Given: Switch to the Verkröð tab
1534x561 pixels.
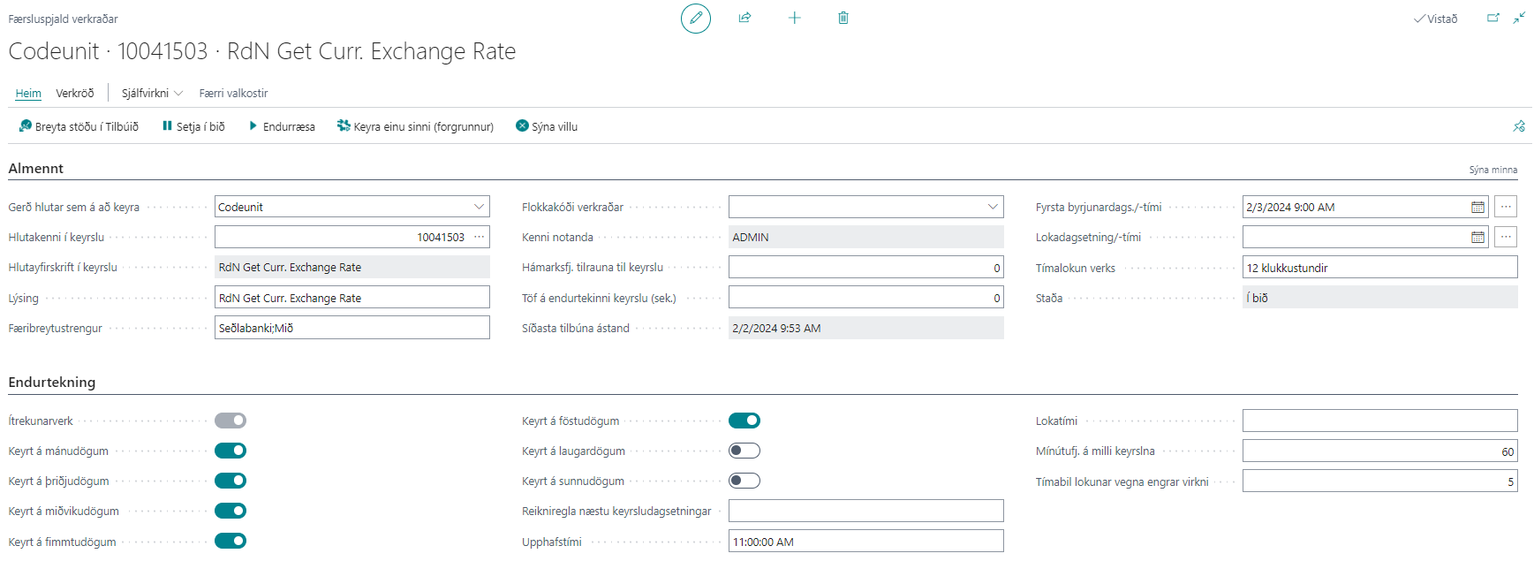Looking at the screenshot, I should pyautogui.click(x=74, y=94).
